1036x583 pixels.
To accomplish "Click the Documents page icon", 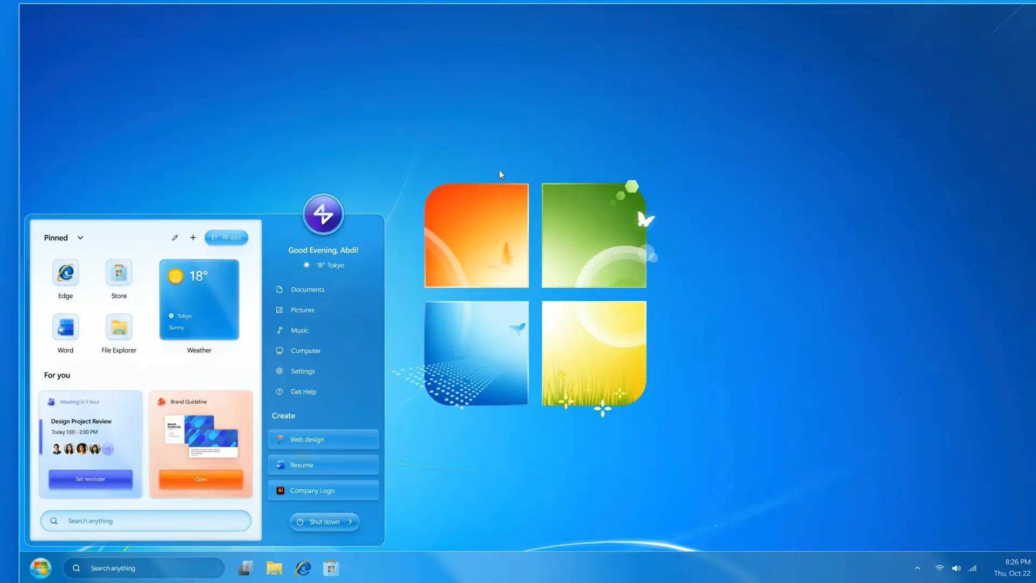I will tap(280, 289).
